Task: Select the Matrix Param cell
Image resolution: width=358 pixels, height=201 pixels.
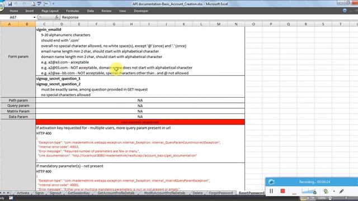Action: 18,111
